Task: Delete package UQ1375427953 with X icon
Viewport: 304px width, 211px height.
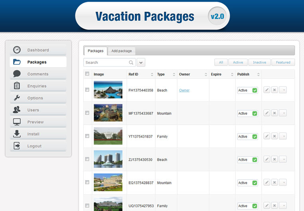Action: tap(275, 205)
